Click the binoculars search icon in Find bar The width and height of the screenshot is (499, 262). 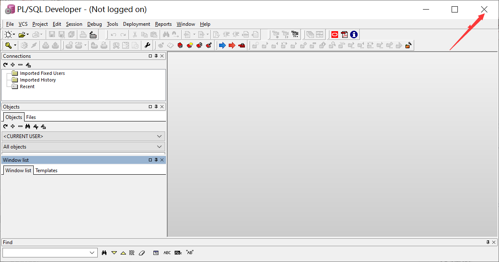[x=104, y=252]
